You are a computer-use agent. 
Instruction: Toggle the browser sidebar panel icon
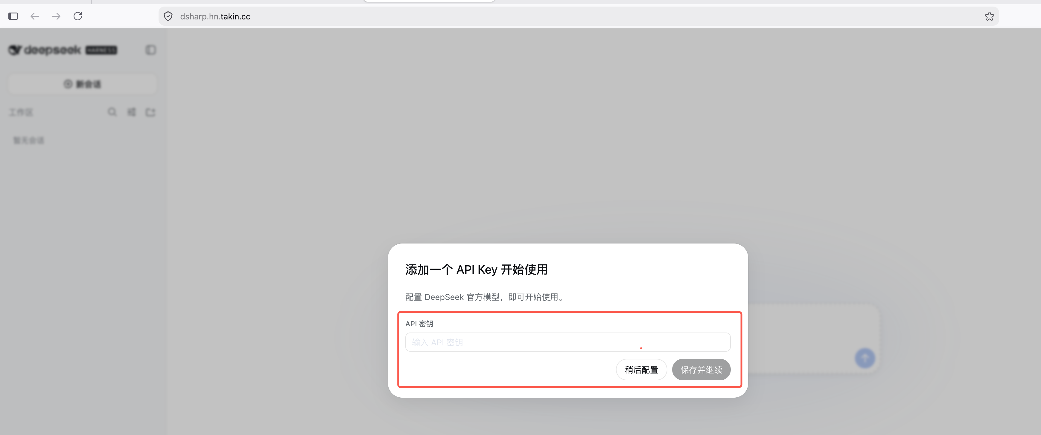pos(13,16)
